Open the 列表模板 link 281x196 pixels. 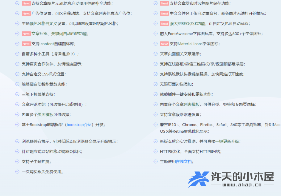coord(191,104)
